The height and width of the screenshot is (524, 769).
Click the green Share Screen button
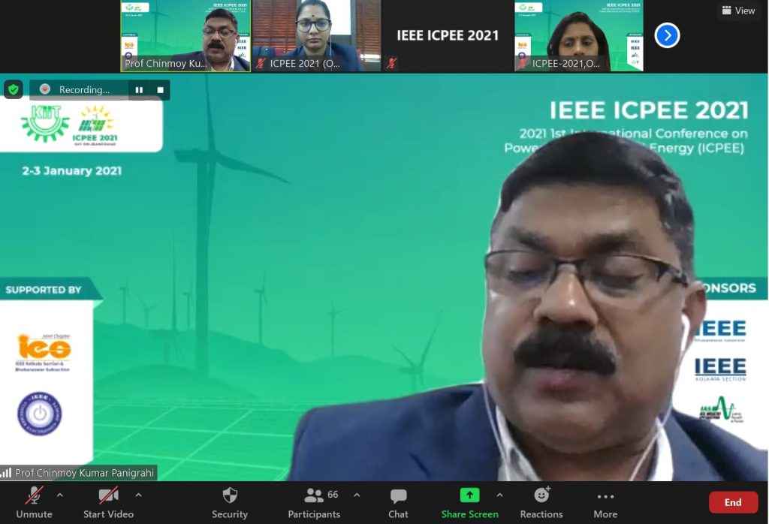(469, 501)
